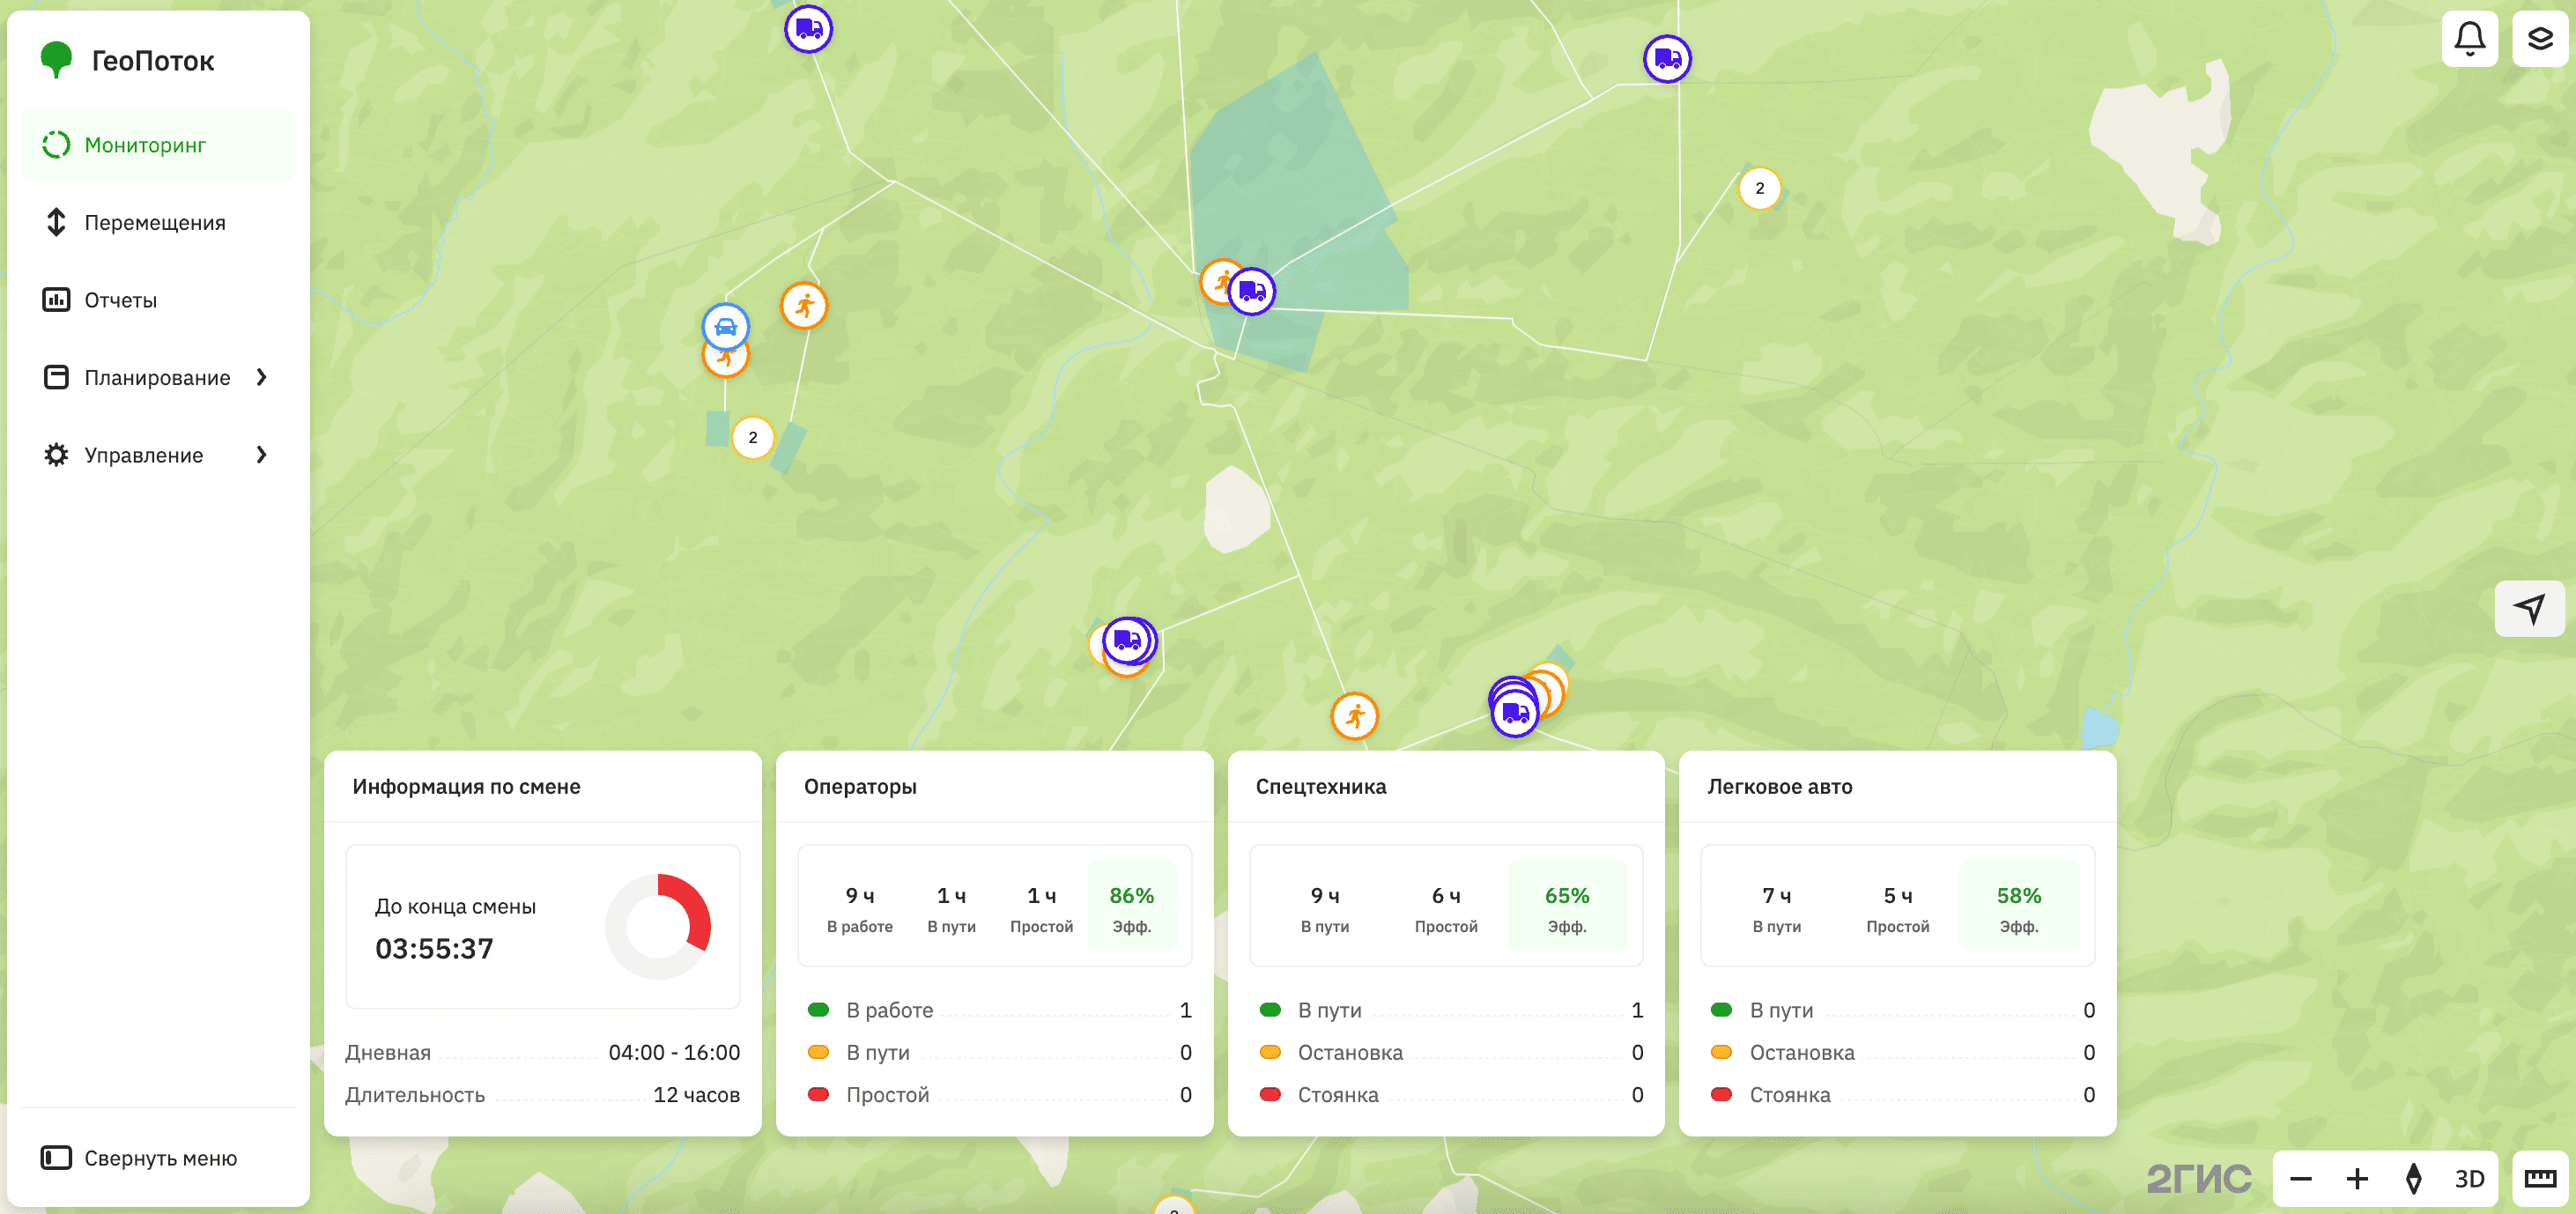The width and height of the screenshot is (2576, 1214).
Task: Zoom in with the plus button
Action: click(2356, 1178)
